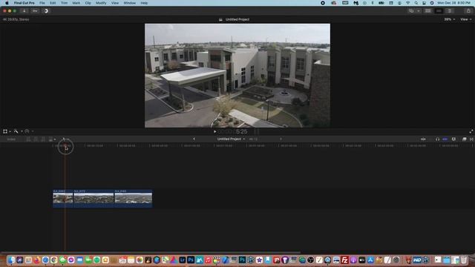Viewport: 475px width, 267px height.
Task: Open Wi-Fi status in menu bar
Action: (407, 3)
